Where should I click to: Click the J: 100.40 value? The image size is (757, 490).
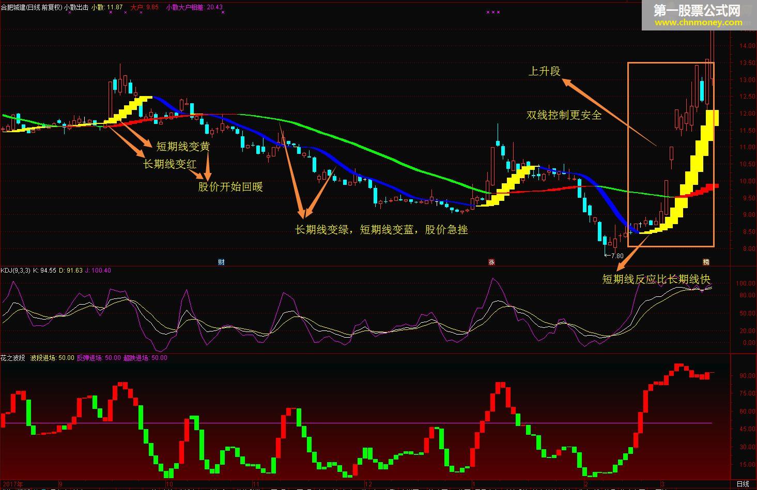tap(98, 271)
